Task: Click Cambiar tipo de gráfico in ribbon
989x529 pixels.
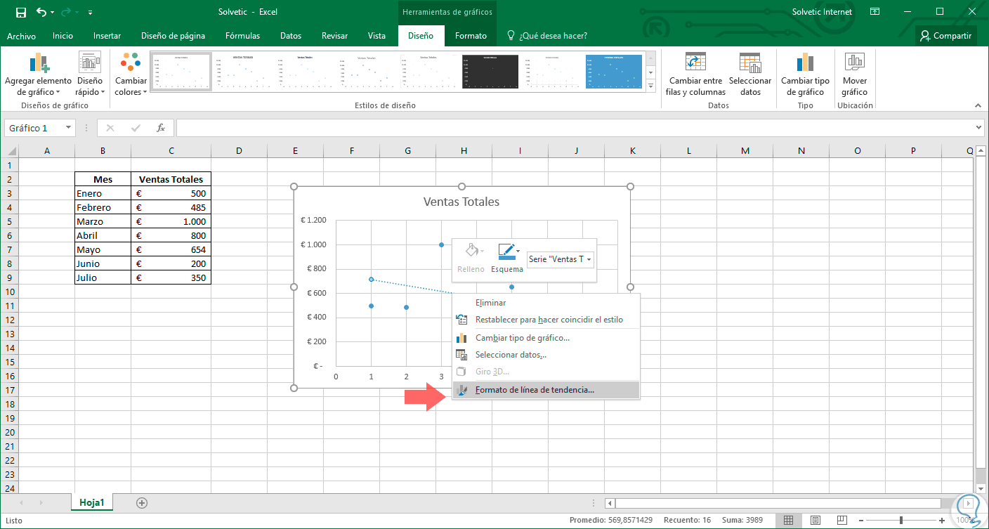Action: coord(805,74)
